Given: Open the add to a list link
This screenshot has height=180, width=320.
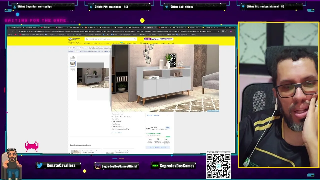Looking at the screenshot, I should (x=153, y=115).
